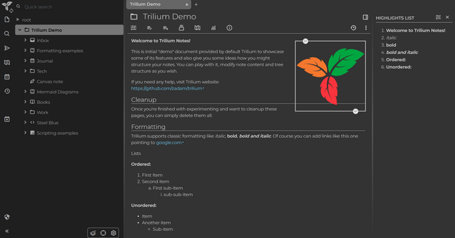Click the protected session shield icon
Screen dimensions: 455x238
tap(7, 217)
